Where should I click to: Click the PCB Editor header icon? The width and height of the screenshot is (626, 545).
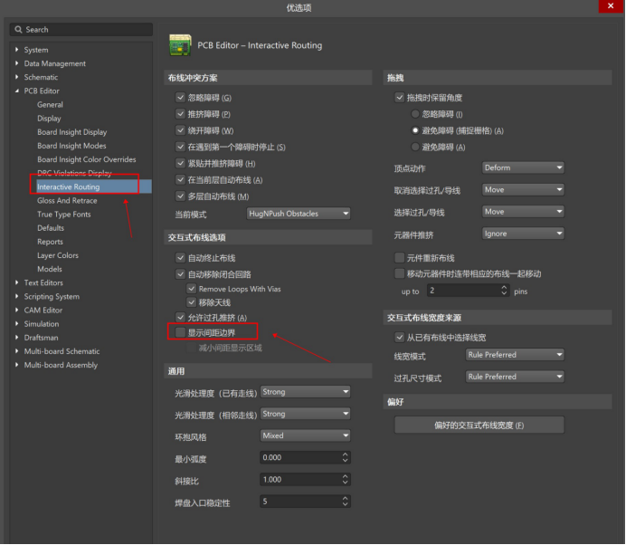click(x=180, y=44)
